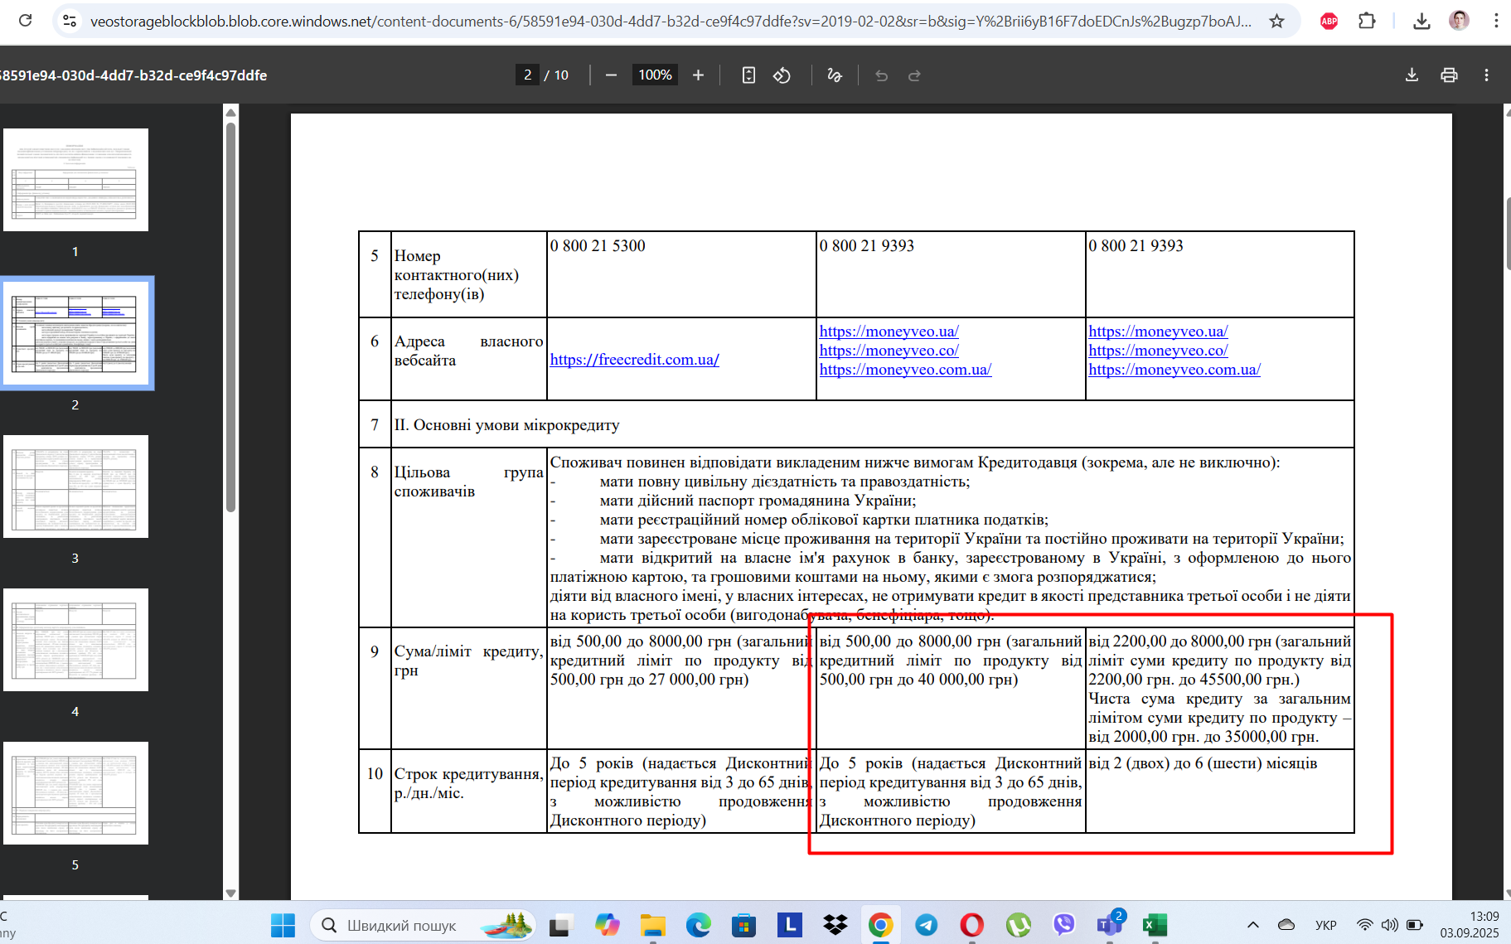Image resolution: width=1511 pixels, height=944 pixels.
Task: Open site information icon in address bar
Action: click(70, 21)
